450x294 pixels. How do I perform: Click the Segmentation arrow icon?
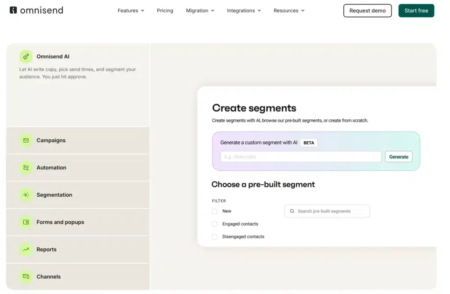26,195
